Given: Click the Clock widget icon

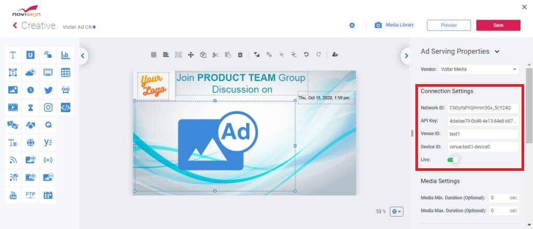Looking at the screenshot, I should [x=31, y=90].
